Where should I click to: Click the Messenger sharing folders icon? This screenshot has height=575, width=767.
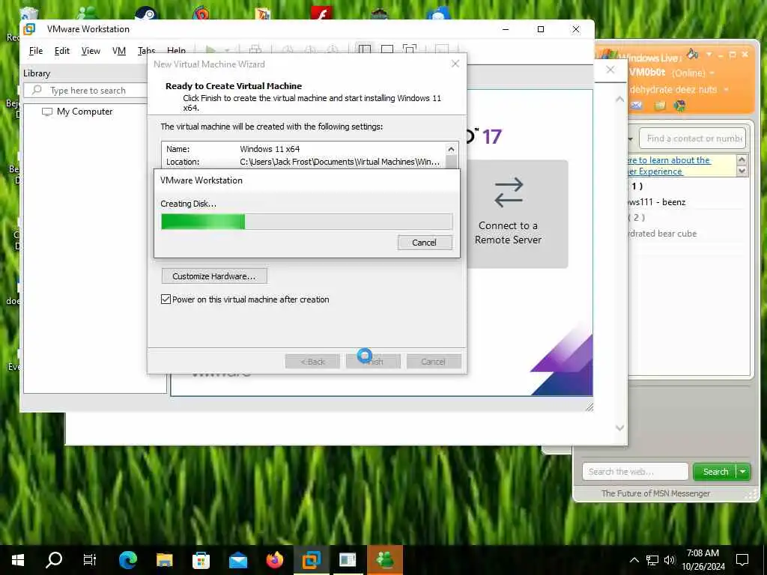pos(660,105)
